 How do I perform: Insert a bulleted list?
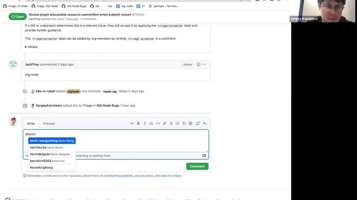point(171,123)
